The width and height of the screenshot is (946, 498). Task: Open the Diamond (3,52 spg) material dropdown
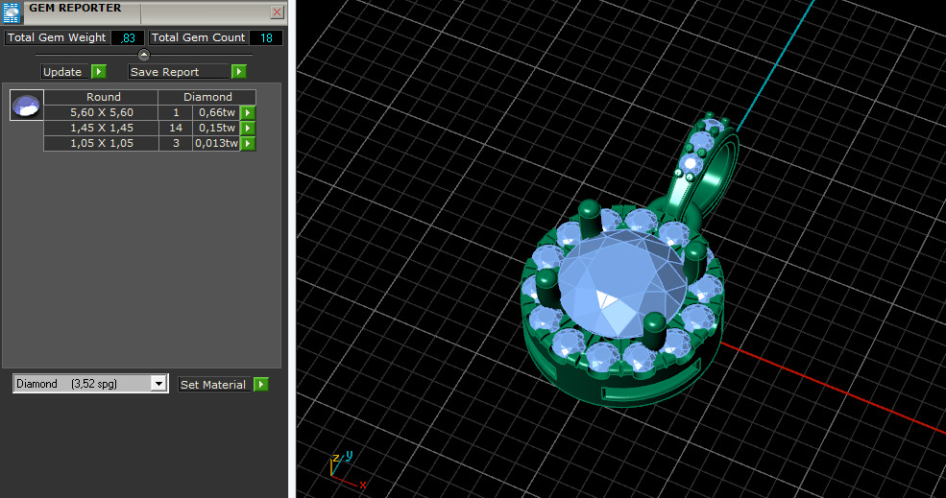coord(90,384)
